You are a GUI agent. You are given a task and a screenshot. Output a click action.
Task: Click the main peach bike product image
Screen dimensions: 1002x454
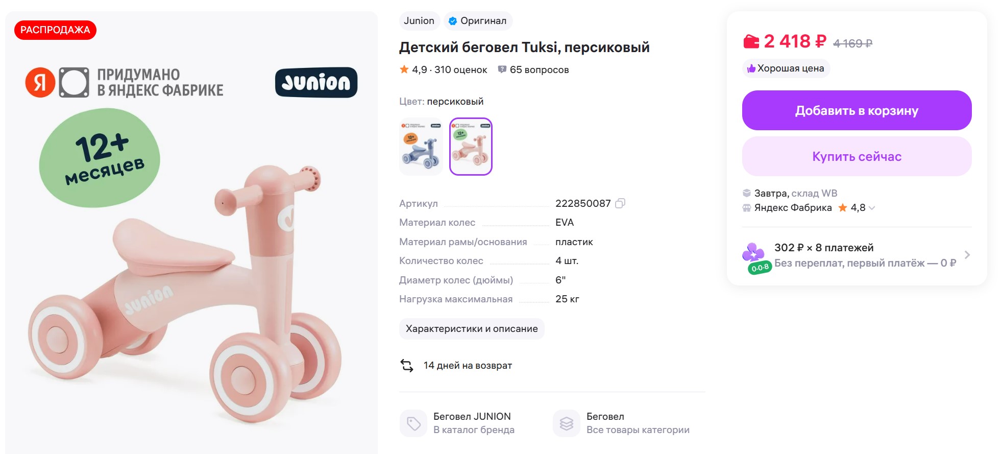(191, 286)
